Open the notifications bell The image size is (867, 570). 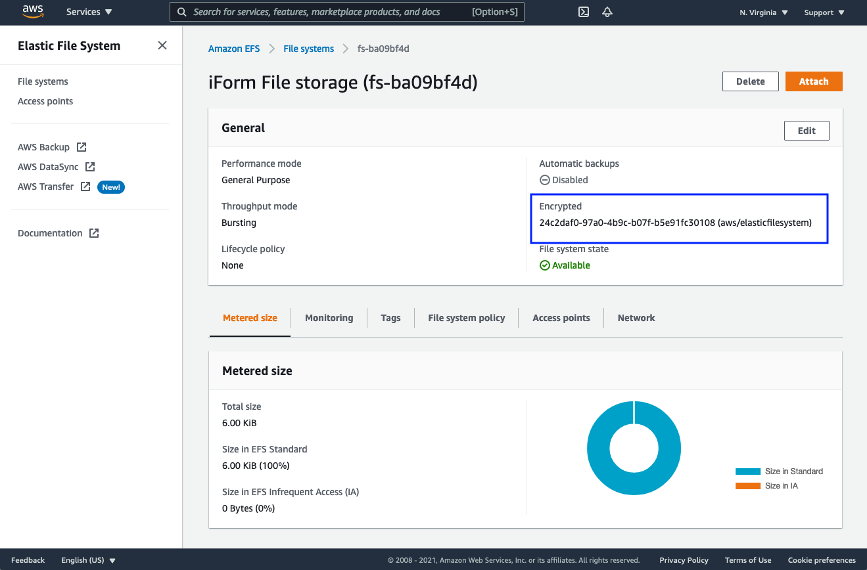click(607, 12)
